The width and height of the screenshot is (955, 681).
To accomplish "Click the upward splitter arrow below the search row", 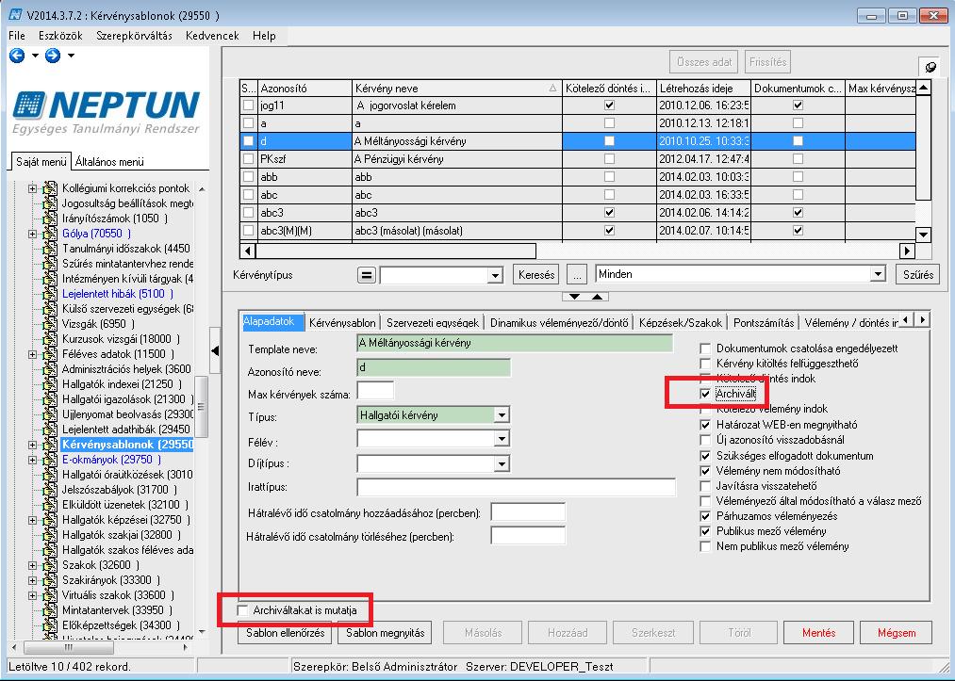I will [x=598, y=297].
